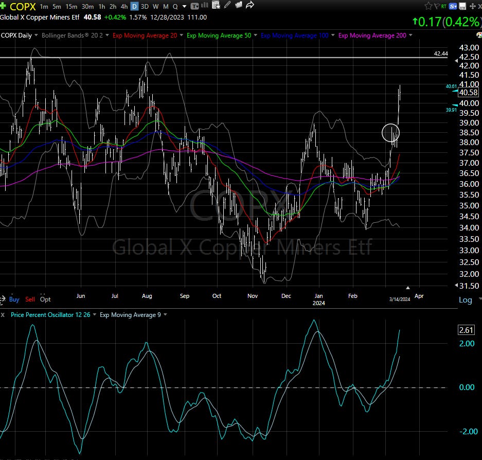482x460 pixels.
Task: Switch to 30m timeframe
Action: (x=87, y=7)
